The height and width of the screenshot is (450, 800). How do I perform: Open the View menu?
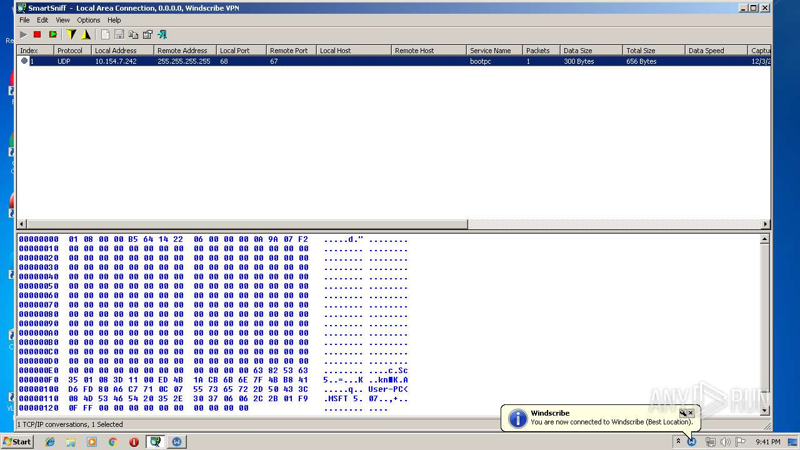62,20
